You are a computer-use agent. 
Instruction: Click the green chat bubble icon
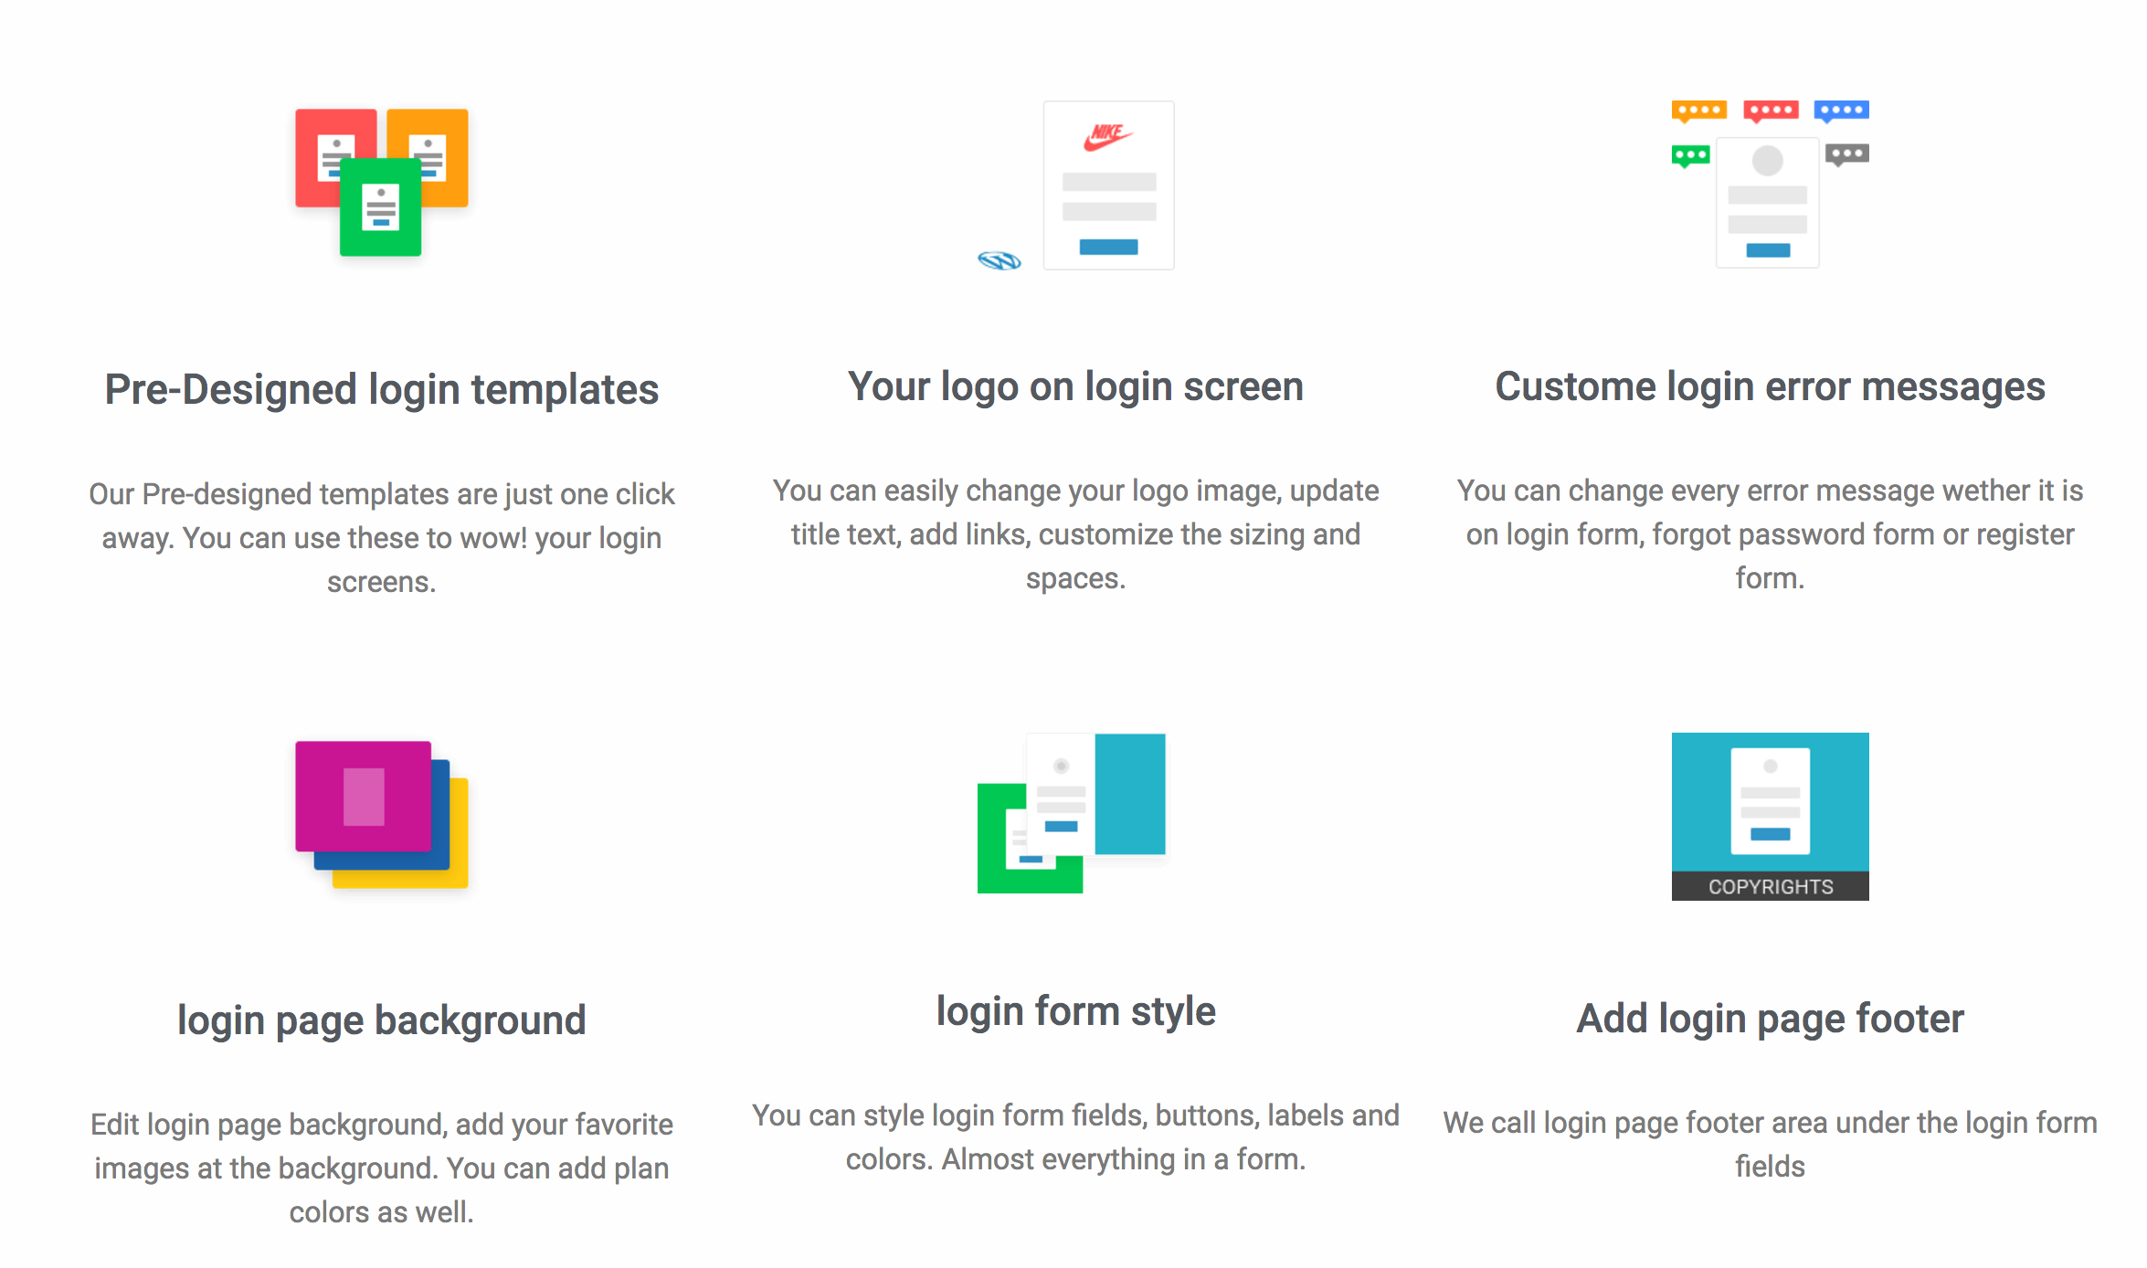1692,153
